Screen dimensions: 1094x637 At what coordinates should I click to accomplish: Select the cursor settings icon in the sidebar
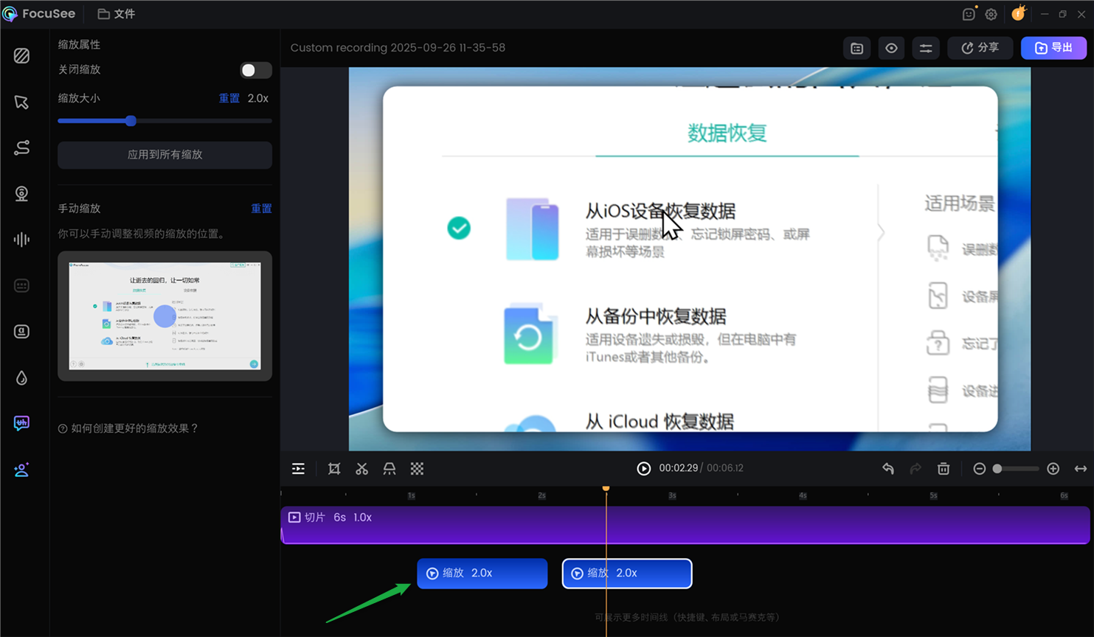tap(21, 102)
